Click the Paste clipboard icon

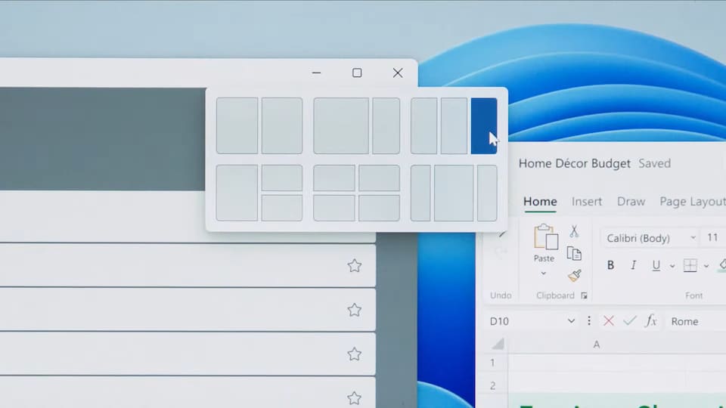544,237
